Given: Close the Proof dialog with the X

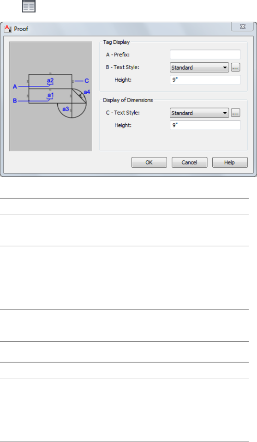Looking at the screenshot, I should [x=242, y=26].
